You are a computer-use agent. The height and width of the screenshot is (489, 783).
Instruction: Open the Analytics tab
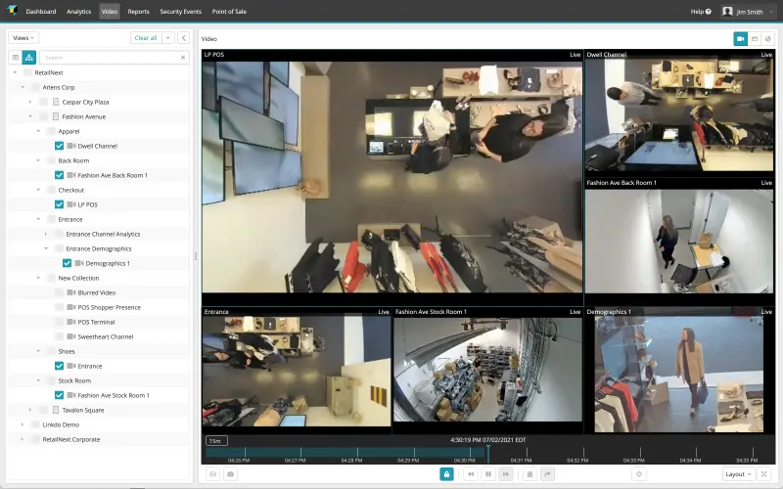coord(79,12)
